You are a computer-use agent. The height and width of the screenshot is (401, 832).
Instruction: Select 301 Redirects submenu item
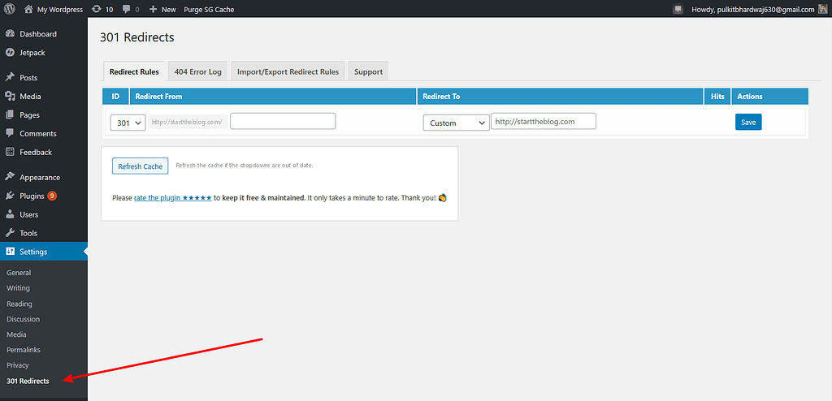pos(28,381)
